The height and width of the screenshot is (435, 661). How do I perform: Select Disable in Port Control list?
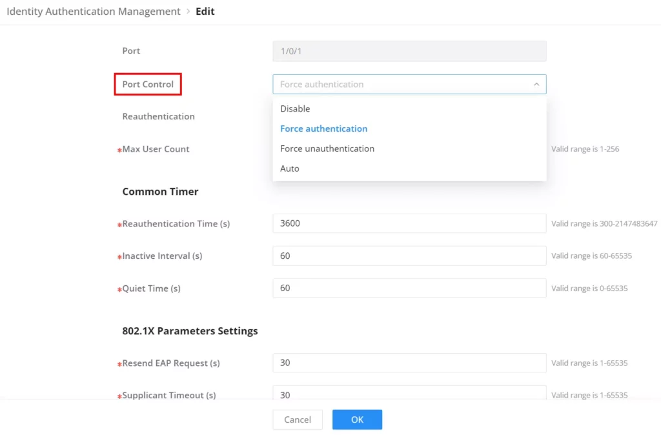pyautogui.click(x=409, y=108)
